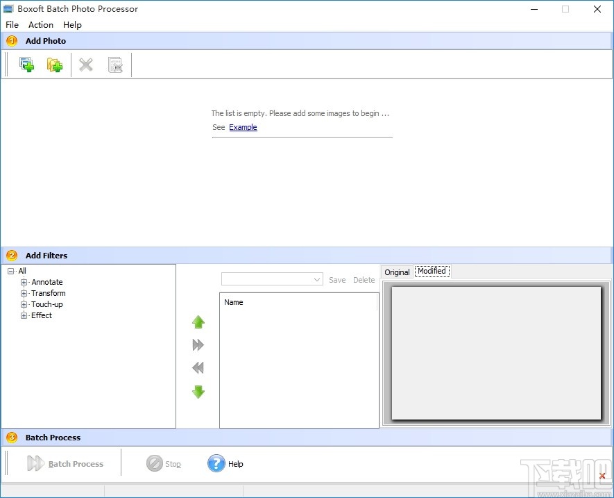This screenshot has height=498, width=614.
Task: Click the Batch Process button label
Action: tap(76, 464)
